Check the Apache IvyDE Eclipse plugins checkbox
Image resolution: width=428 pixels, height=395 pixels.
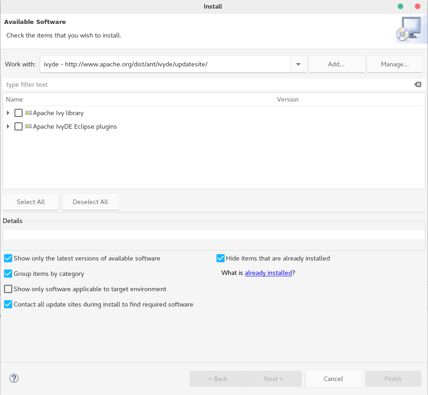pos(18,126)
